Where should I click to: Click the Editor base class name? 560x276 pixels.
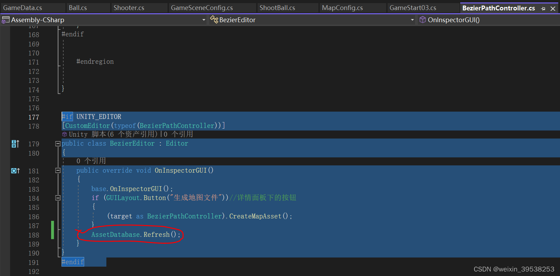177,144
